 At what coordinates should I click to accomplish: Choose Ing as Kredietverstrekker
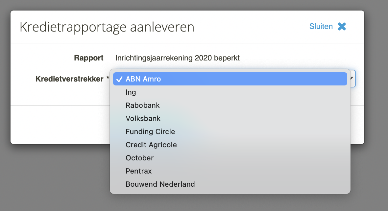click(x=230, y=92)
